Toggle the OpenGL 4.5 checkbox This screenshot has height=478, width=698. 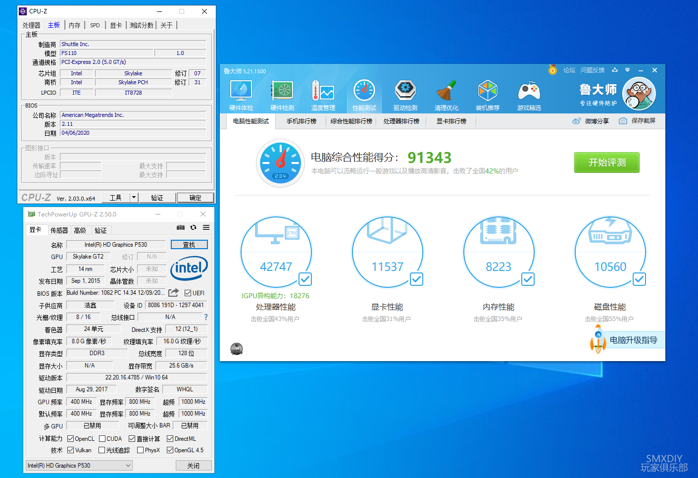[170, 450]
